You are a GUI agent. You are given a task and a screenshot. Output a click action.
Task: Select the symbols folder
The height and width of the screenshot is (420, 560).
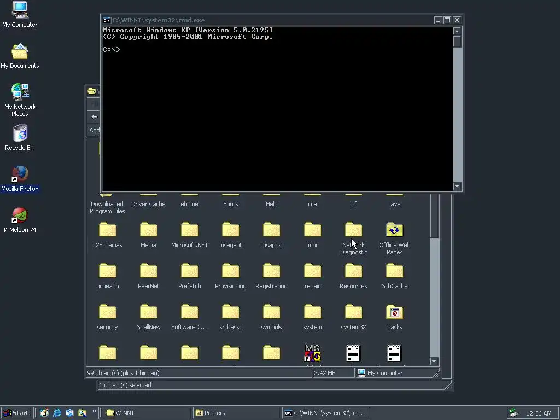coord(271,317)
